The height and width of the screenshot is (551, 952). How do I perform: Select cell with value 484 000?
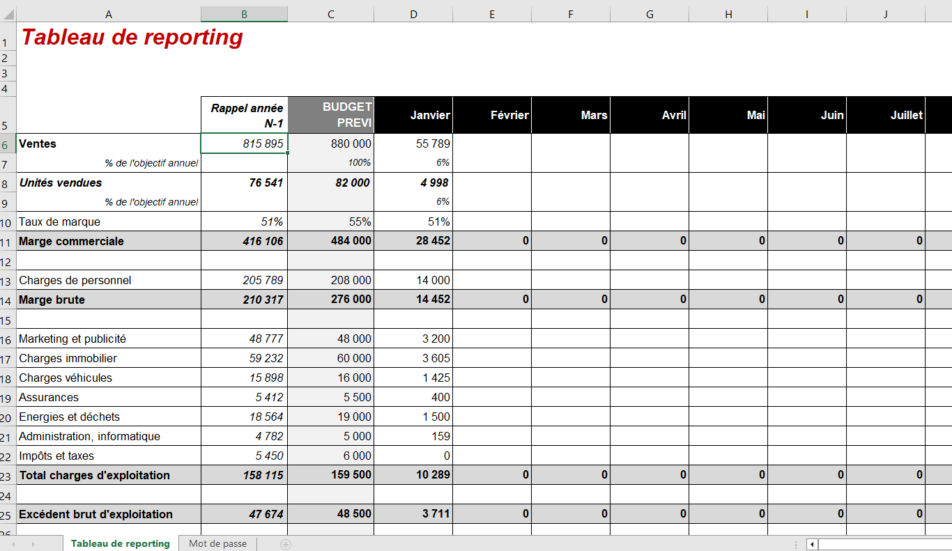[x=331, y=241]
